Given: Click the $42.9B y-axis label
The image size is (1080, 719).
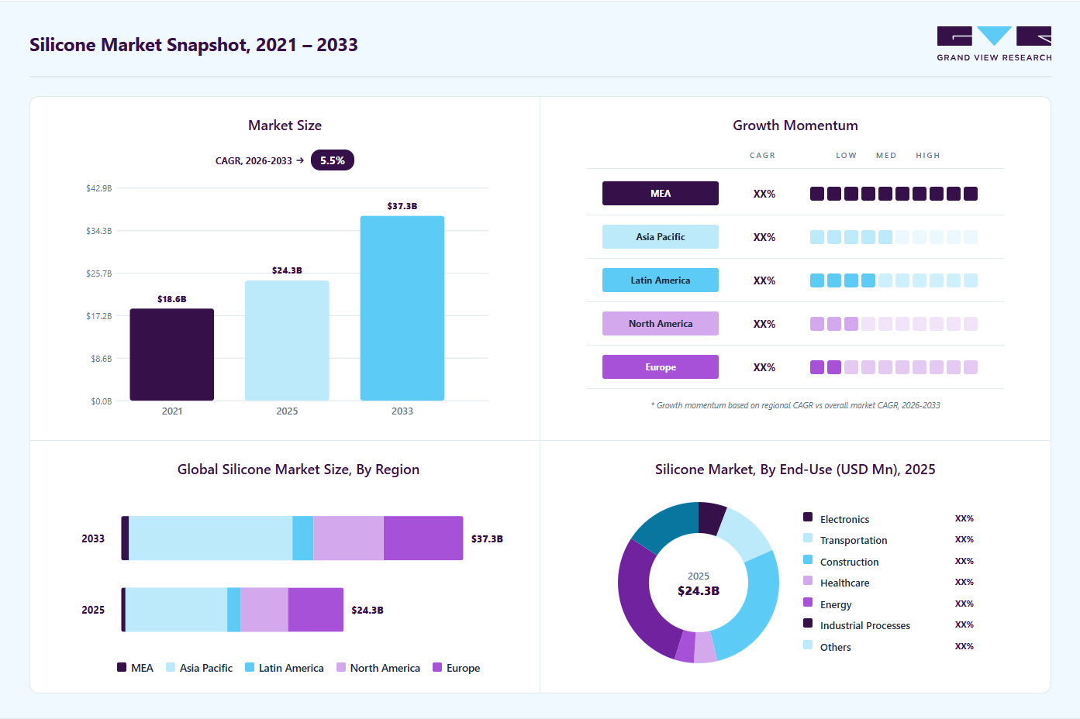Looking at the screenshot, I should point(99,188).
